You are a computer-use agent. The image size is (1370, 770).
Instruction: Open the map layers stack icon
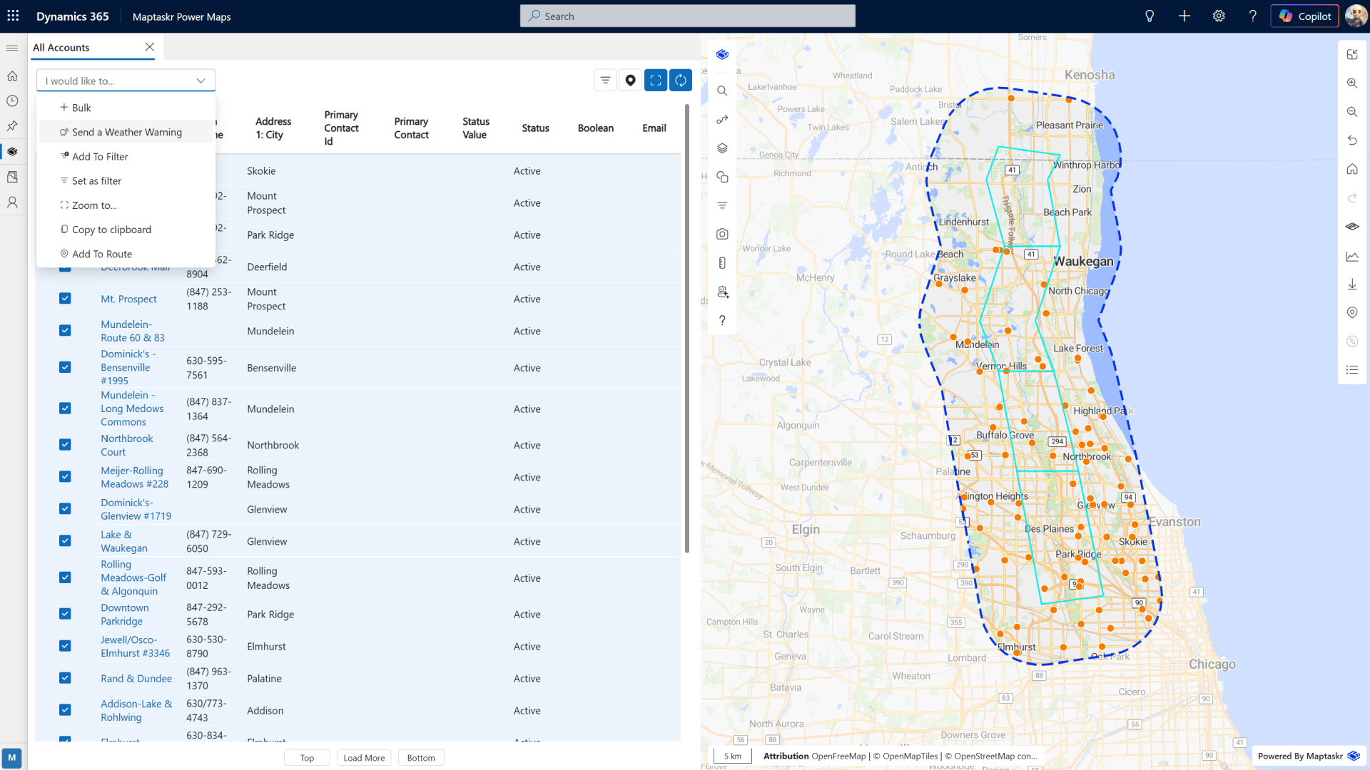[722, 148]
